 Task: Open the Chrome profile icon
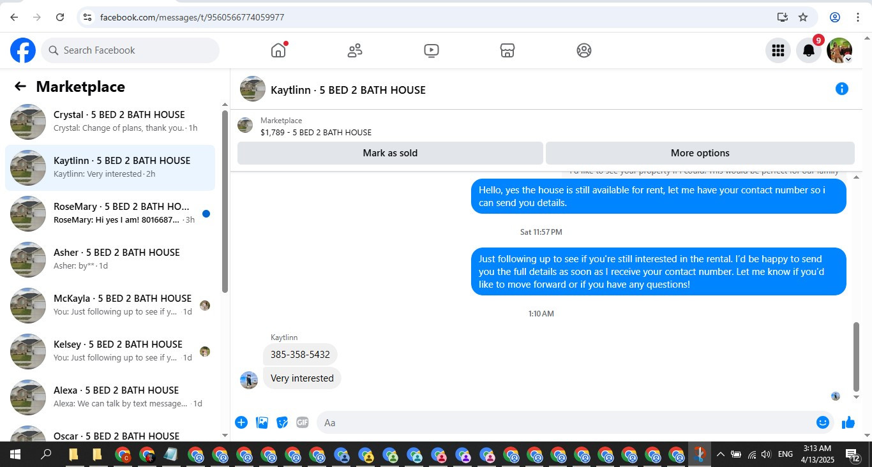click(x=835, y=17)
